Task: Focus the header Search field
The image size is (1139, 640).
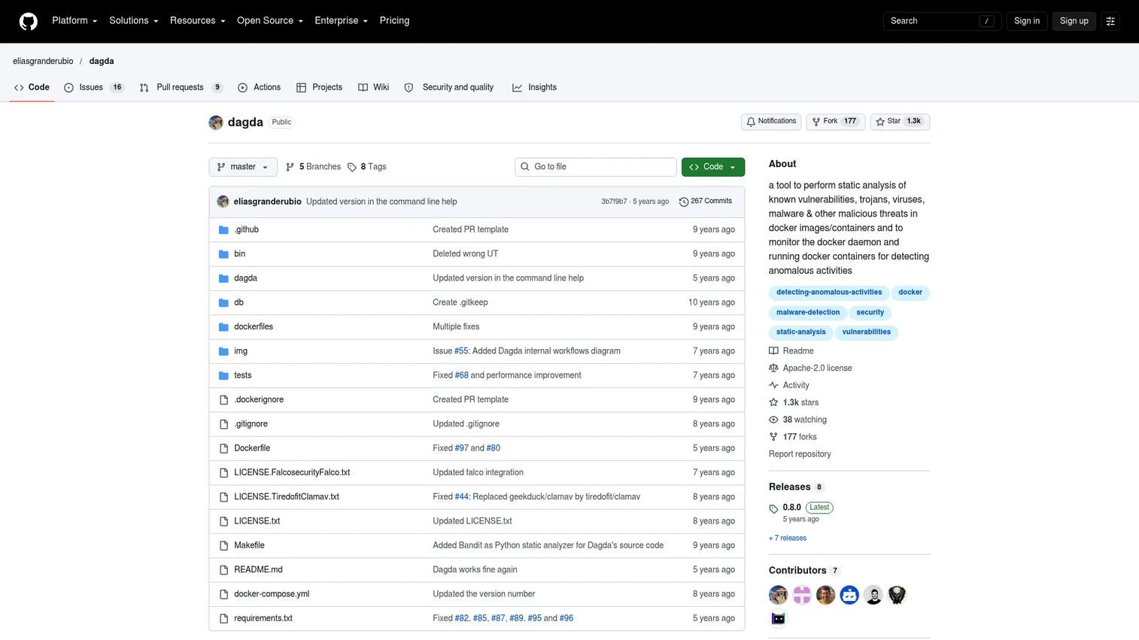Action: (942, 21)
